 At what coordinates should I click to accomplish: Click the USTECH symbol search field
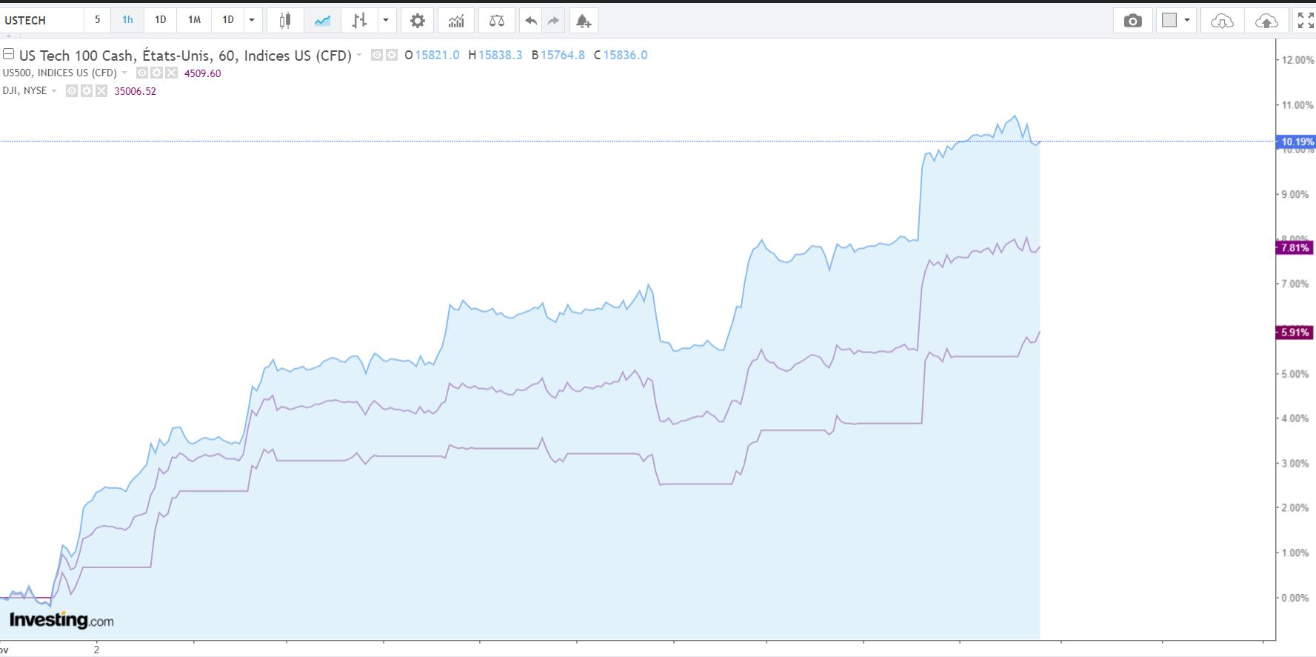pyautogui.click(x=41, y=21)
